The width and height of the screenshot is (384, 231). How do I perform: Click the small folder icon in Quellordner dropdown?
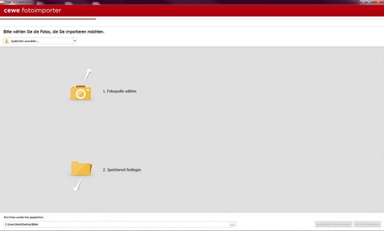tap(7, 41)
